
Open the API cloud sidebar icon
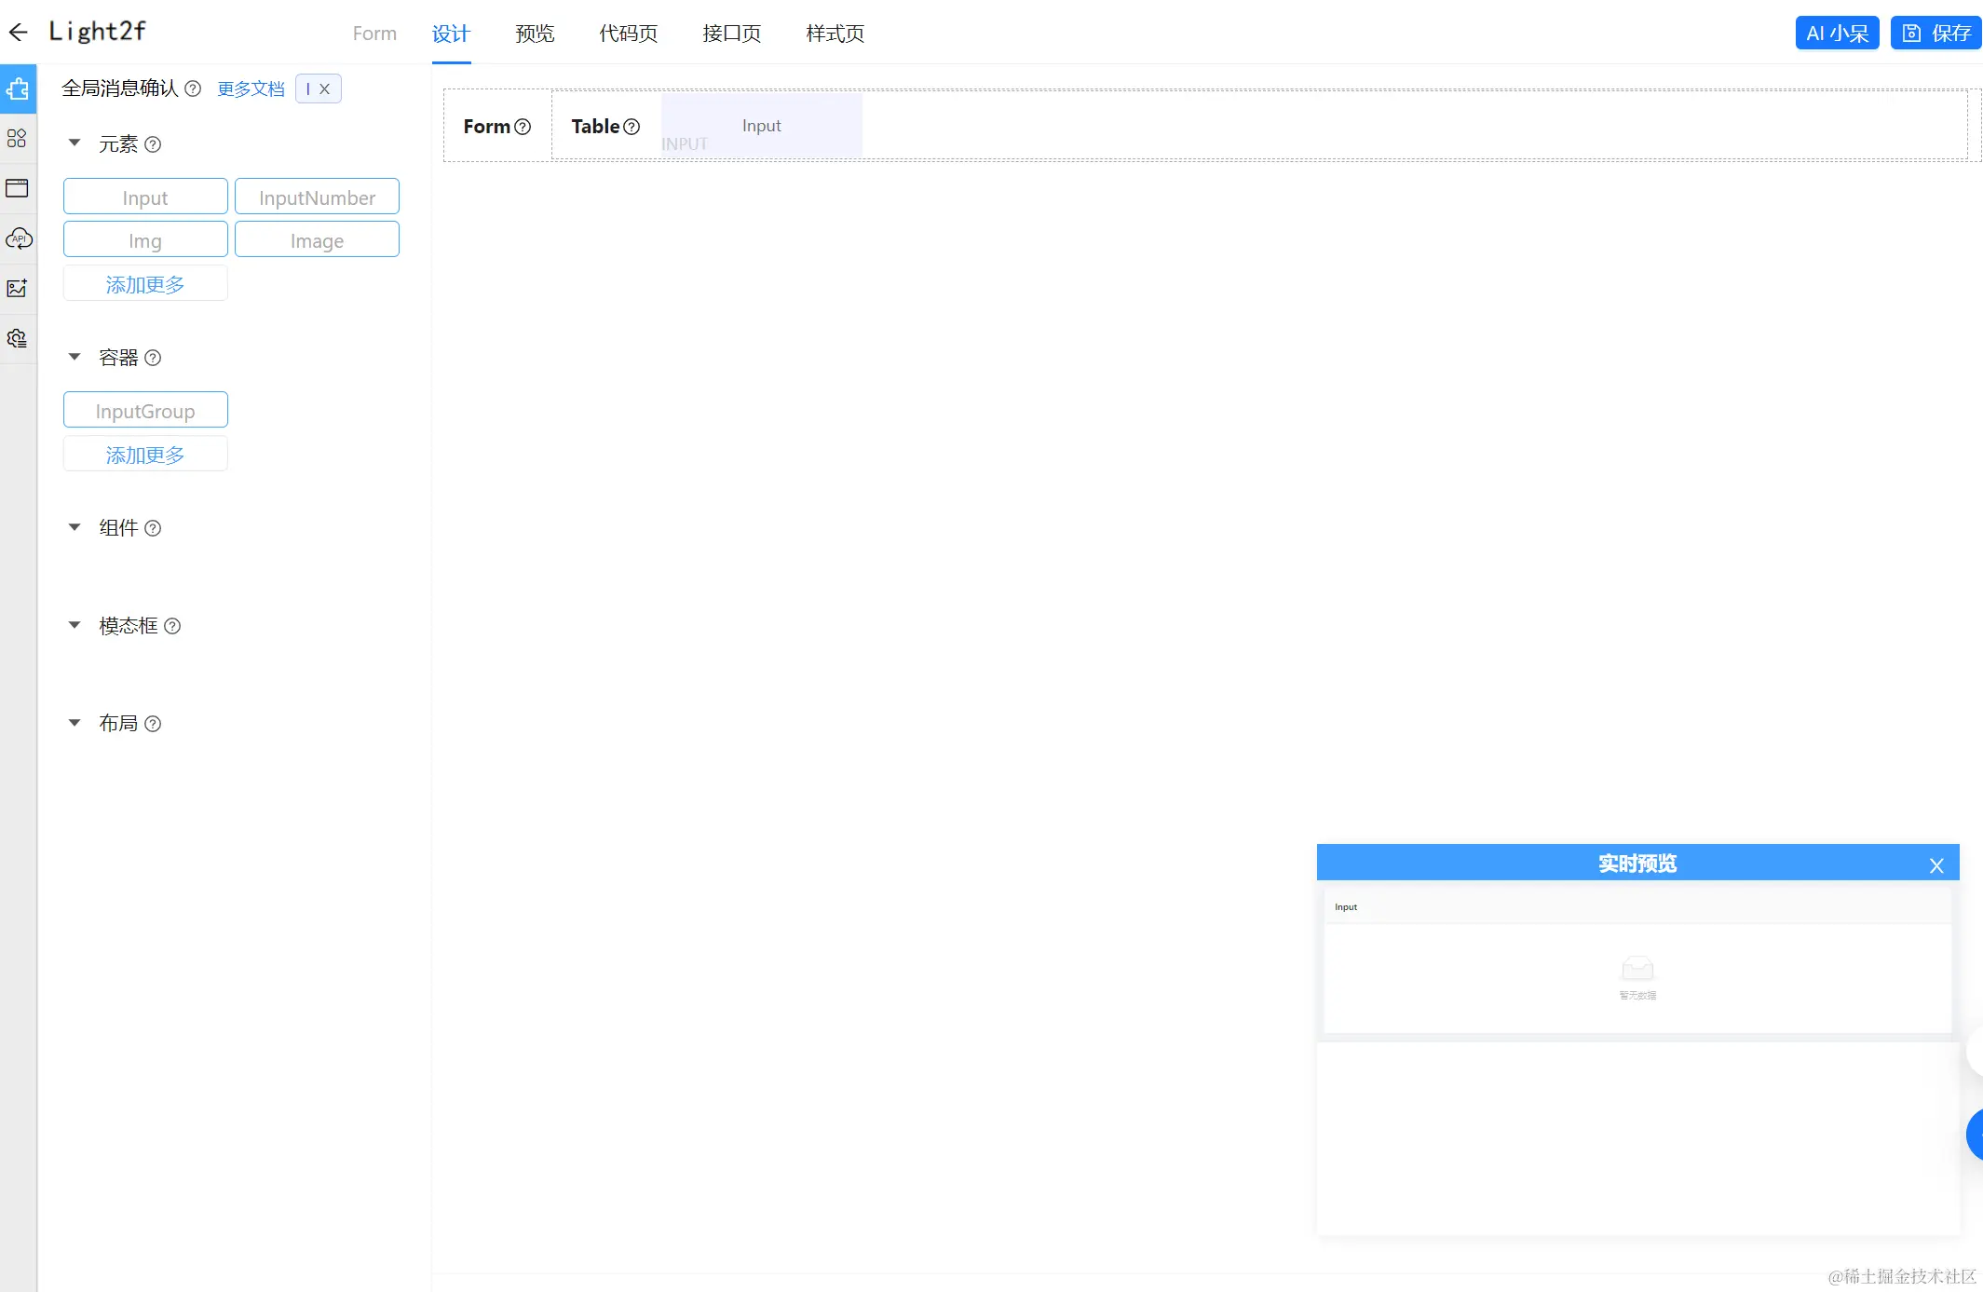tap(18, 238)
